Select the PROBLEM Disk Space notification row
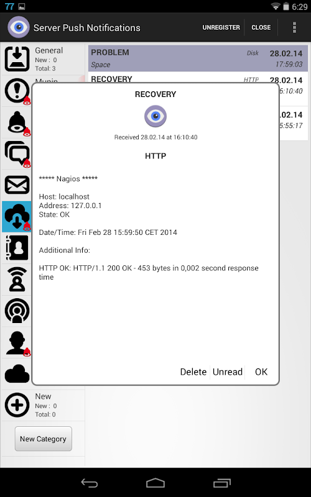 (198, 58)
